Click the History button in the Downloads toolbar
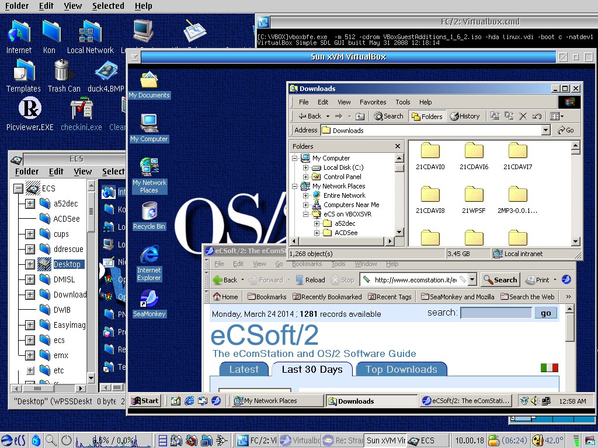598x448 pixels. [464, 116]
